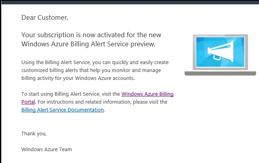The height and width of the screenshot is (163, 259).
Task: Click the dark bar above the email
Action: click(x=129, y=2)
